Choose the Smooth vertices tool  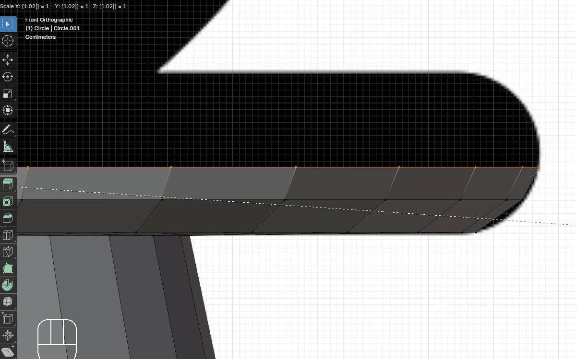[8, 302]
